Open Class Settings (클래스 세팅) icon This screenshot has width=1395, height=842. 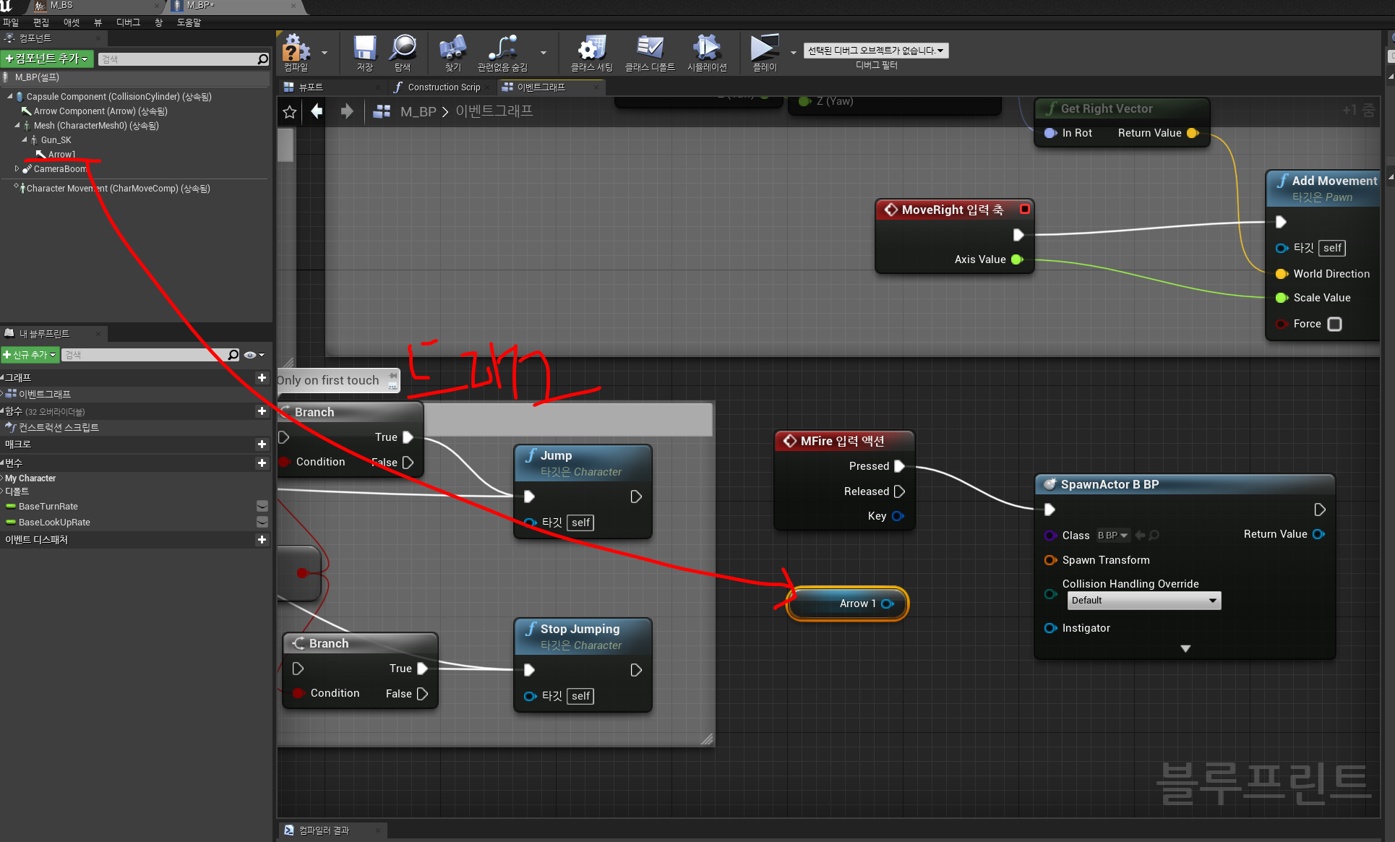pos(591,53)
